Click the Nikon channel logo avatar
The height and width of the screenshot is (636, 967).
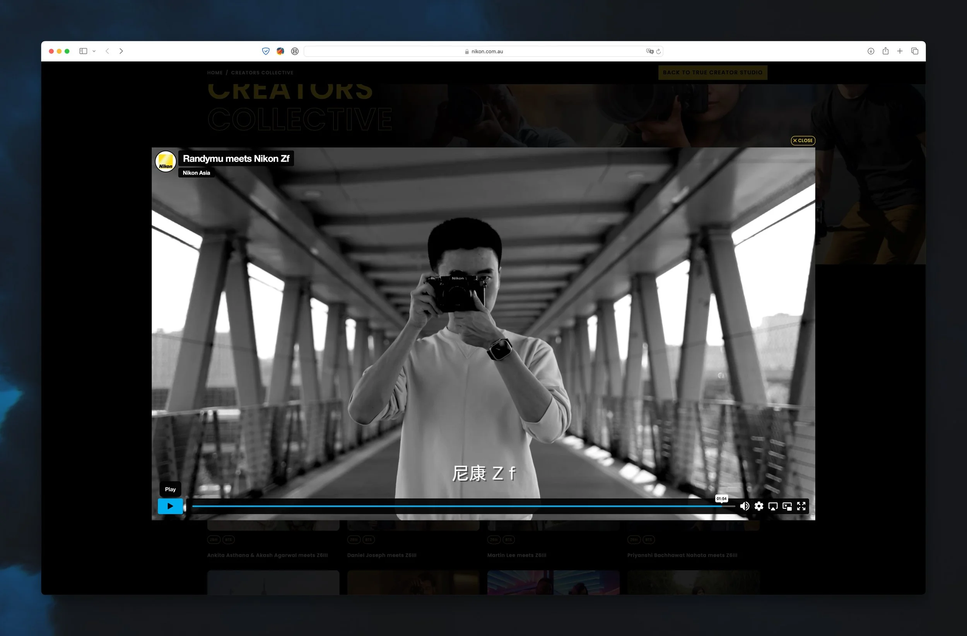(166, 162)
